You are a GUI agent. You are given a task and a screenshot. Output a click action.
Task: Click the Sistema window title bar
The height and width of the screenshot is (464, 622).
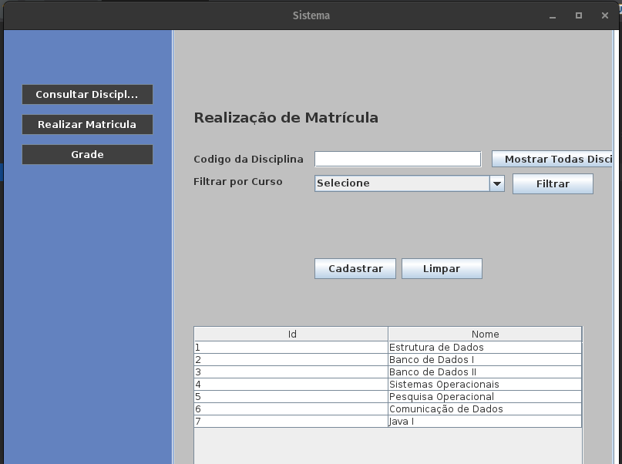311,15
